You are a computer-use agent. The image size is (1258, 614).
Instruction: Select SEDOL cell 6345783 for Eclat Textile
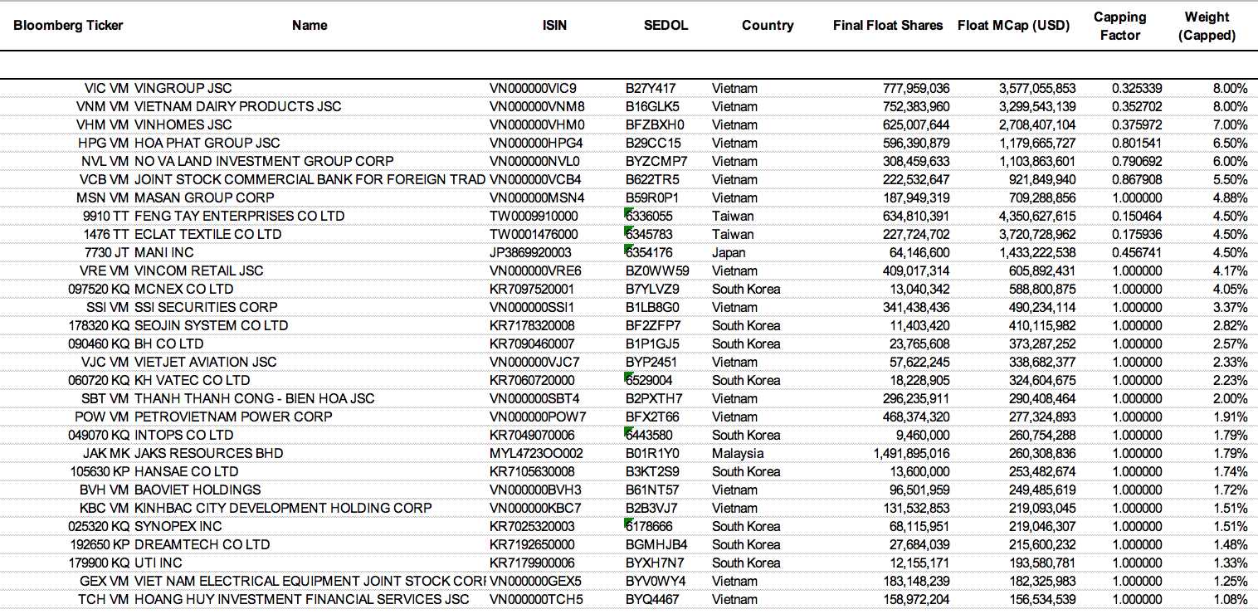click(649, 234)
